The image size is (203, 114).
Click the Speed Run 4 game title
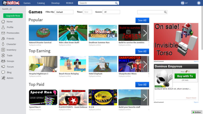pyautogui.click(x=35, y=107)
